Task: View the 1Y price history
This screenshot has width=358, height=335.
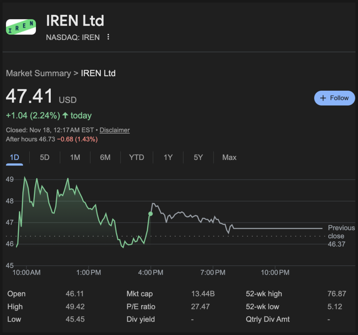Action: click(x=168, y=157)
